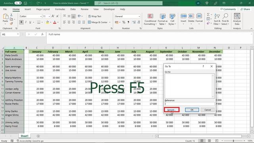Open the Name Box dropdown arrow
This screenshot has height=143, width=254.
coord(18,34)
